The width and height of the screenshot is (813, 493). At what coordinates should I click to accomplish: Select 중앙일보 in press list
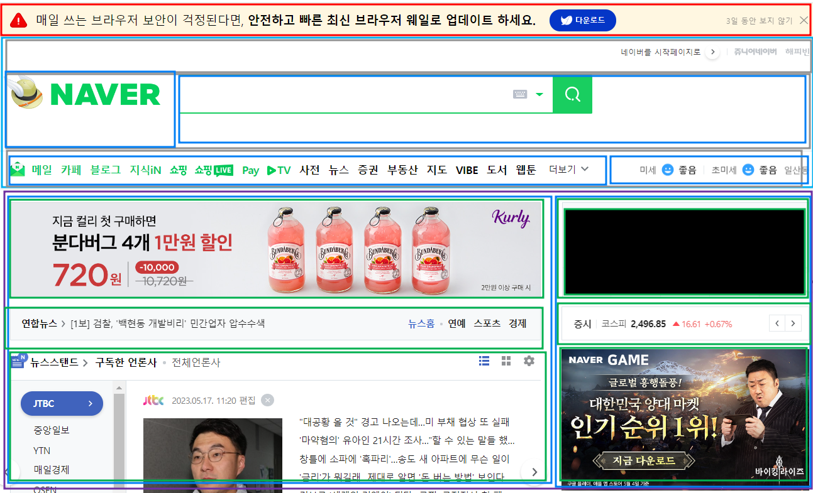click(x=52, y=430)
